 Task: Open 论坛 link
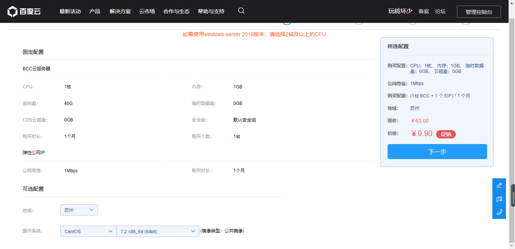coord(440,11)
